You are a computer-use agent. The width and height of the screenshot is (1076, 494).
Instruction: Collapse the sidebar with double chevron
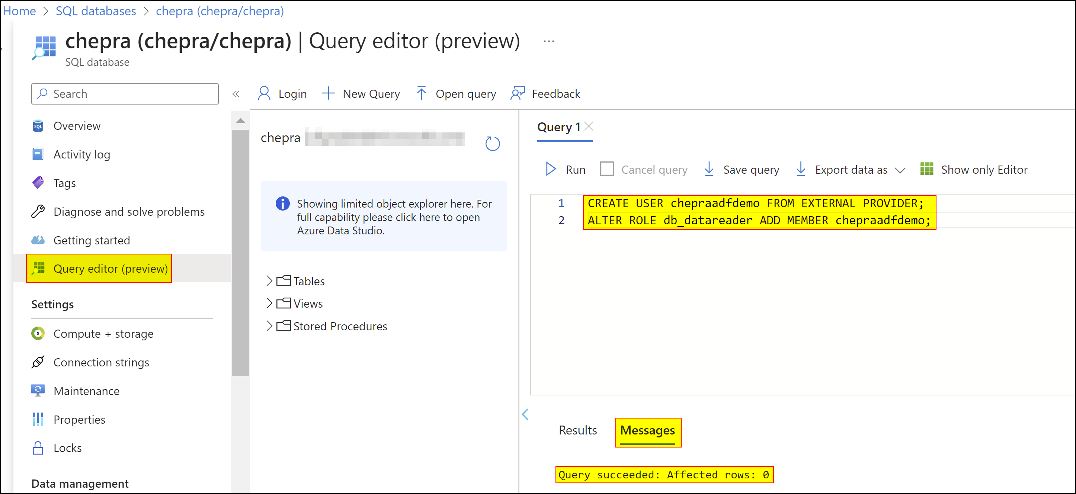point(236,94)
